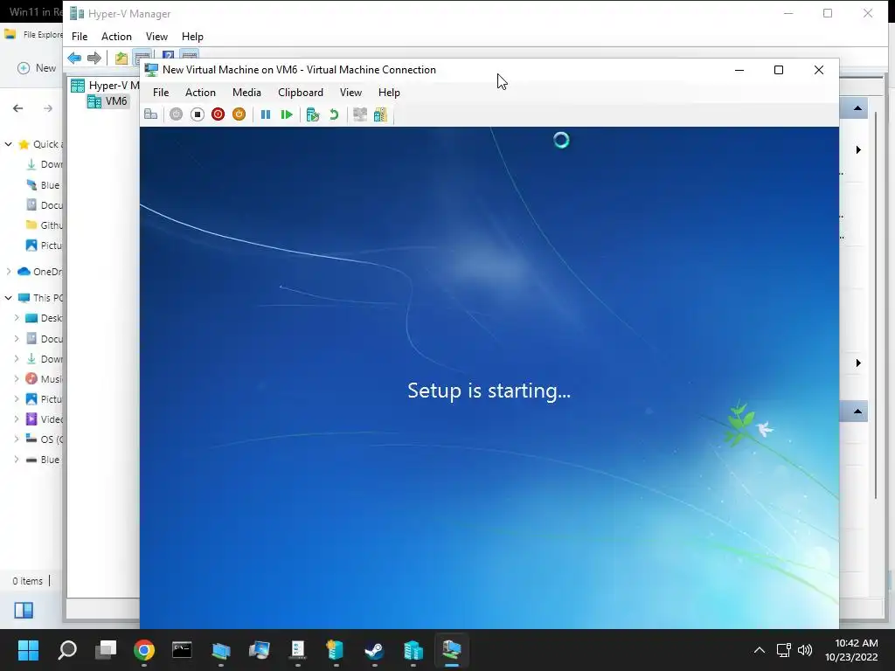This screenshot has width=895, height=671.
Task: Open lower submenu arrow in Actions pane
Action: (858, 363)
